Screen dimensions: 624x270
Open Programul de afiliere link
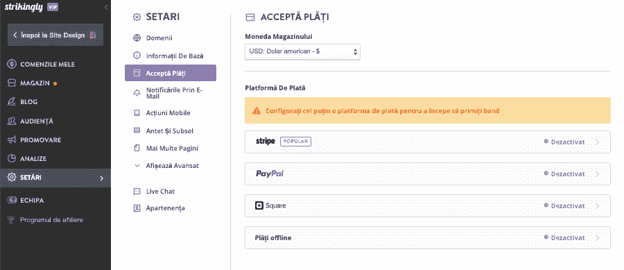[x=51, y=220]
